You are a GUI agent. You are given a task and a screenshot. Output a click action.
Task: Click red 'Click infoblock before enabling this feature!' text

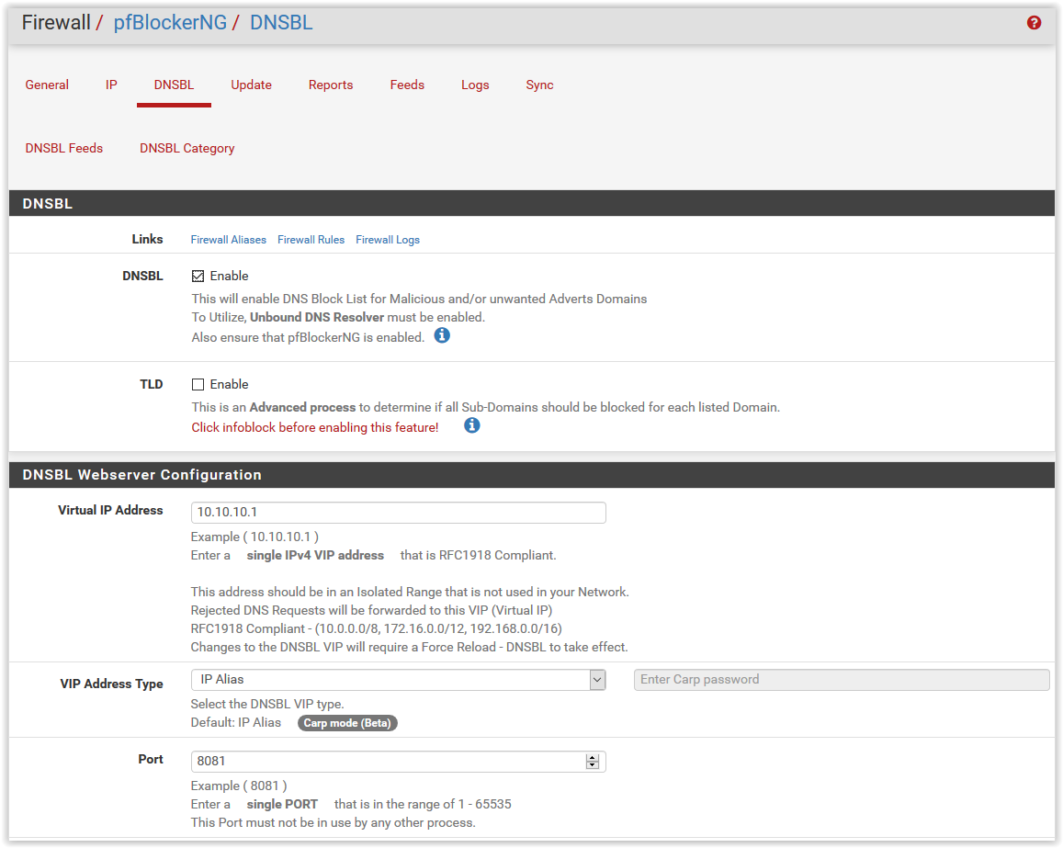tap(314, 428)
